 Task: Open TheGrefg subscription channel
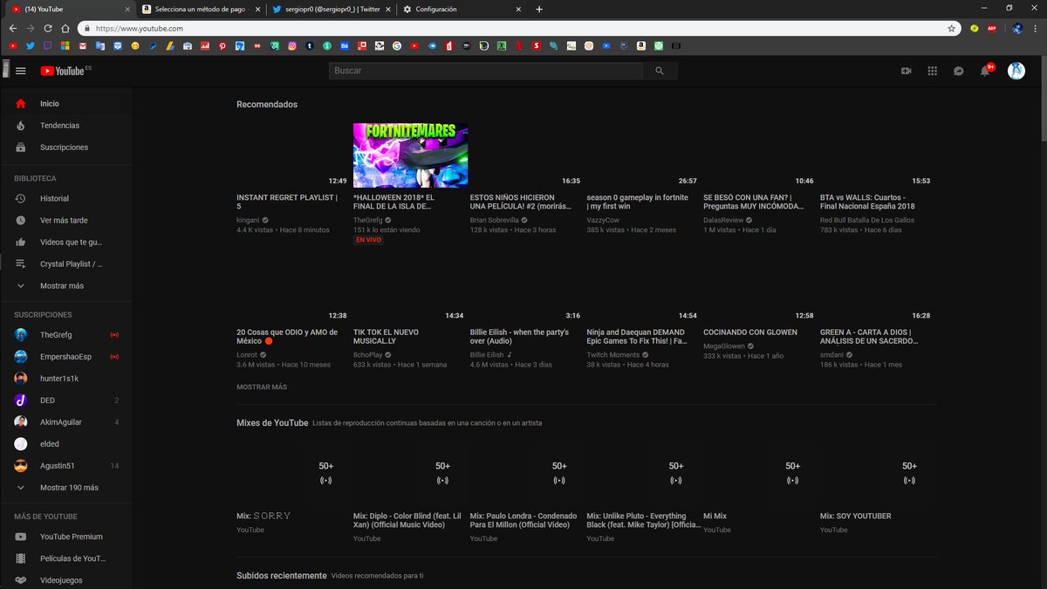(66, 335)
